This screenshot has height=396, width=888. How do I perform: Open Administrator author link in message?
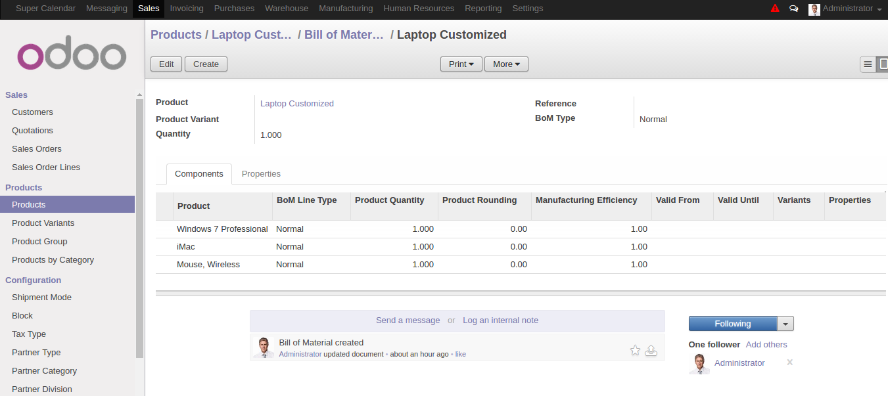pos(300,354)
